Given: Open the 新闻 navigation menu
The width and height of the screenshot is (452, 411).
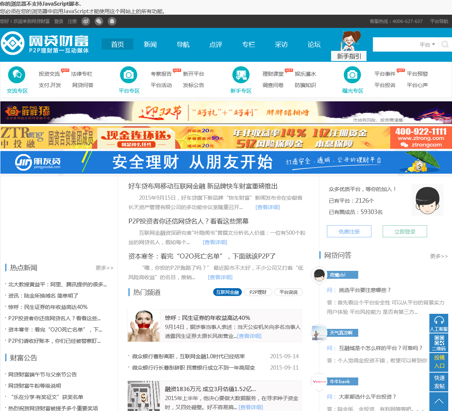Looking at the screenshot, I should pyautogui.click(x=150, y=44).
